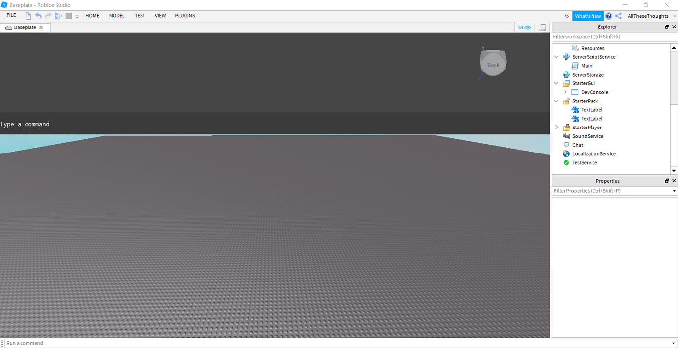Image resolution: width=678 pixels, height=357 pixels.
Task: Toggle UI visibility eye button
Action: (x=525, y=27)
